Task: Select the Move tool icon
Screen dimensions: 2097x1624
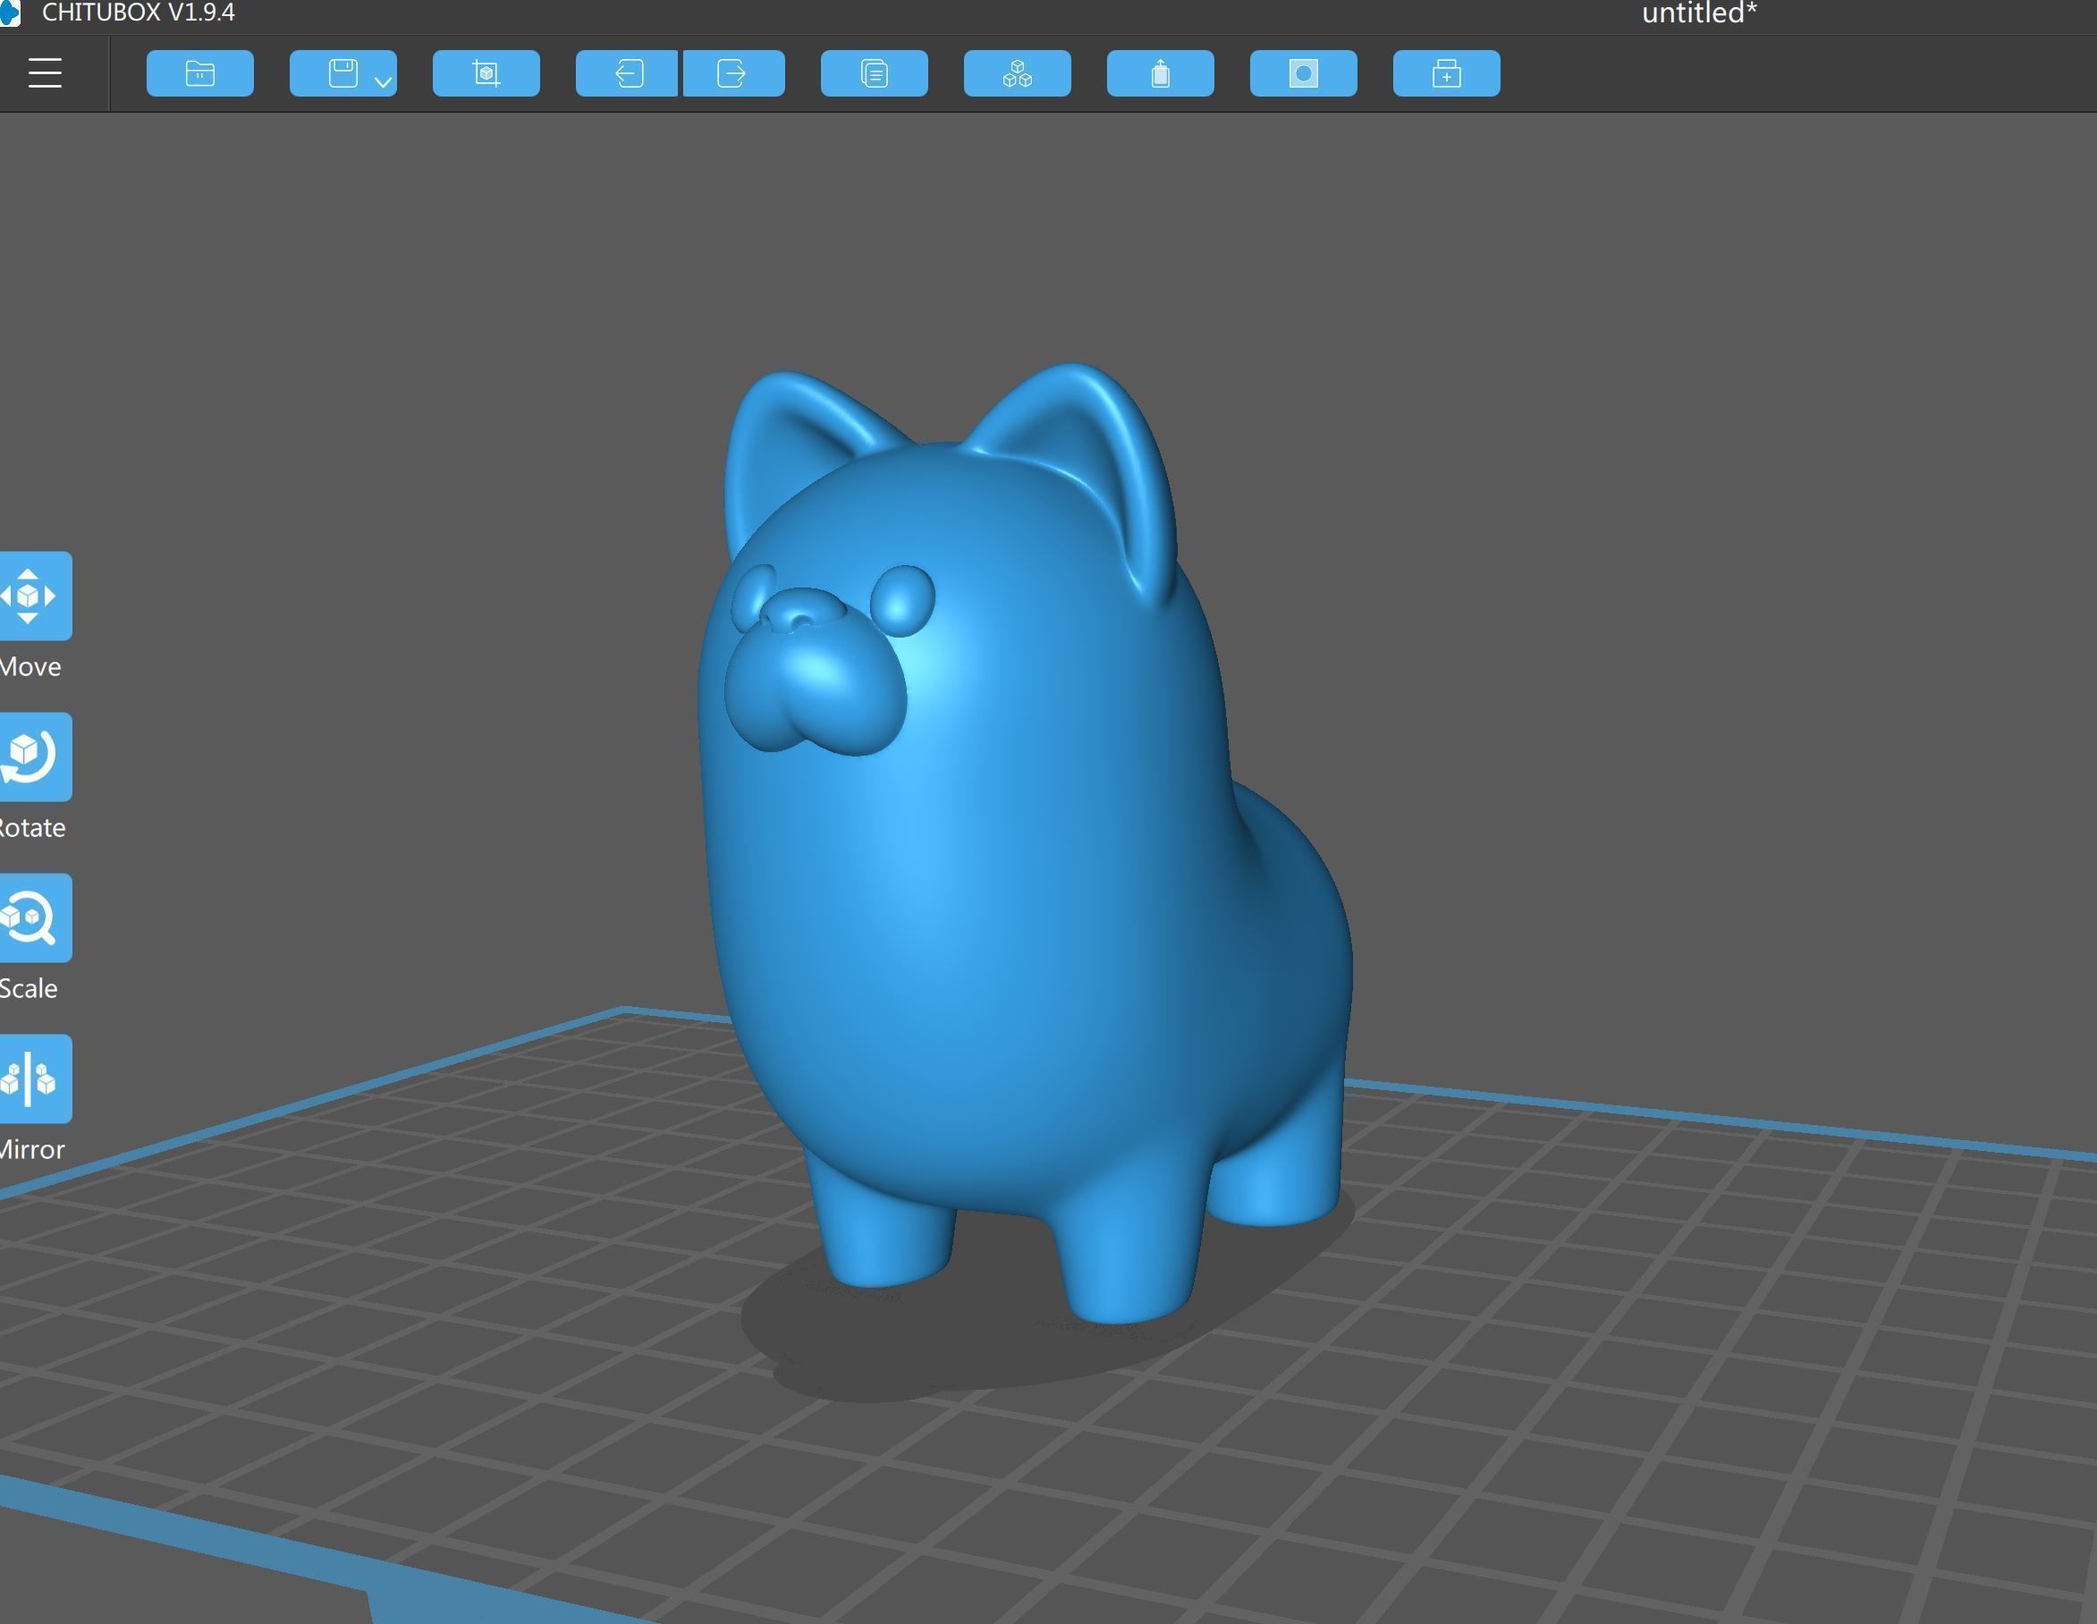Action: [x=35, y=596]
